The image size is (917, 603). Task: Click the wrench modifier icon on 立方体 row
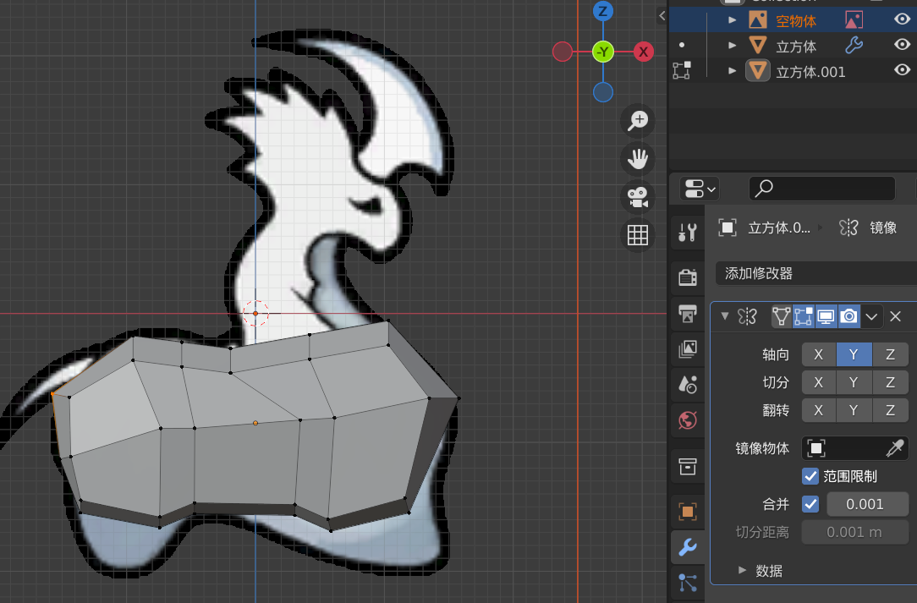(854, 45)
